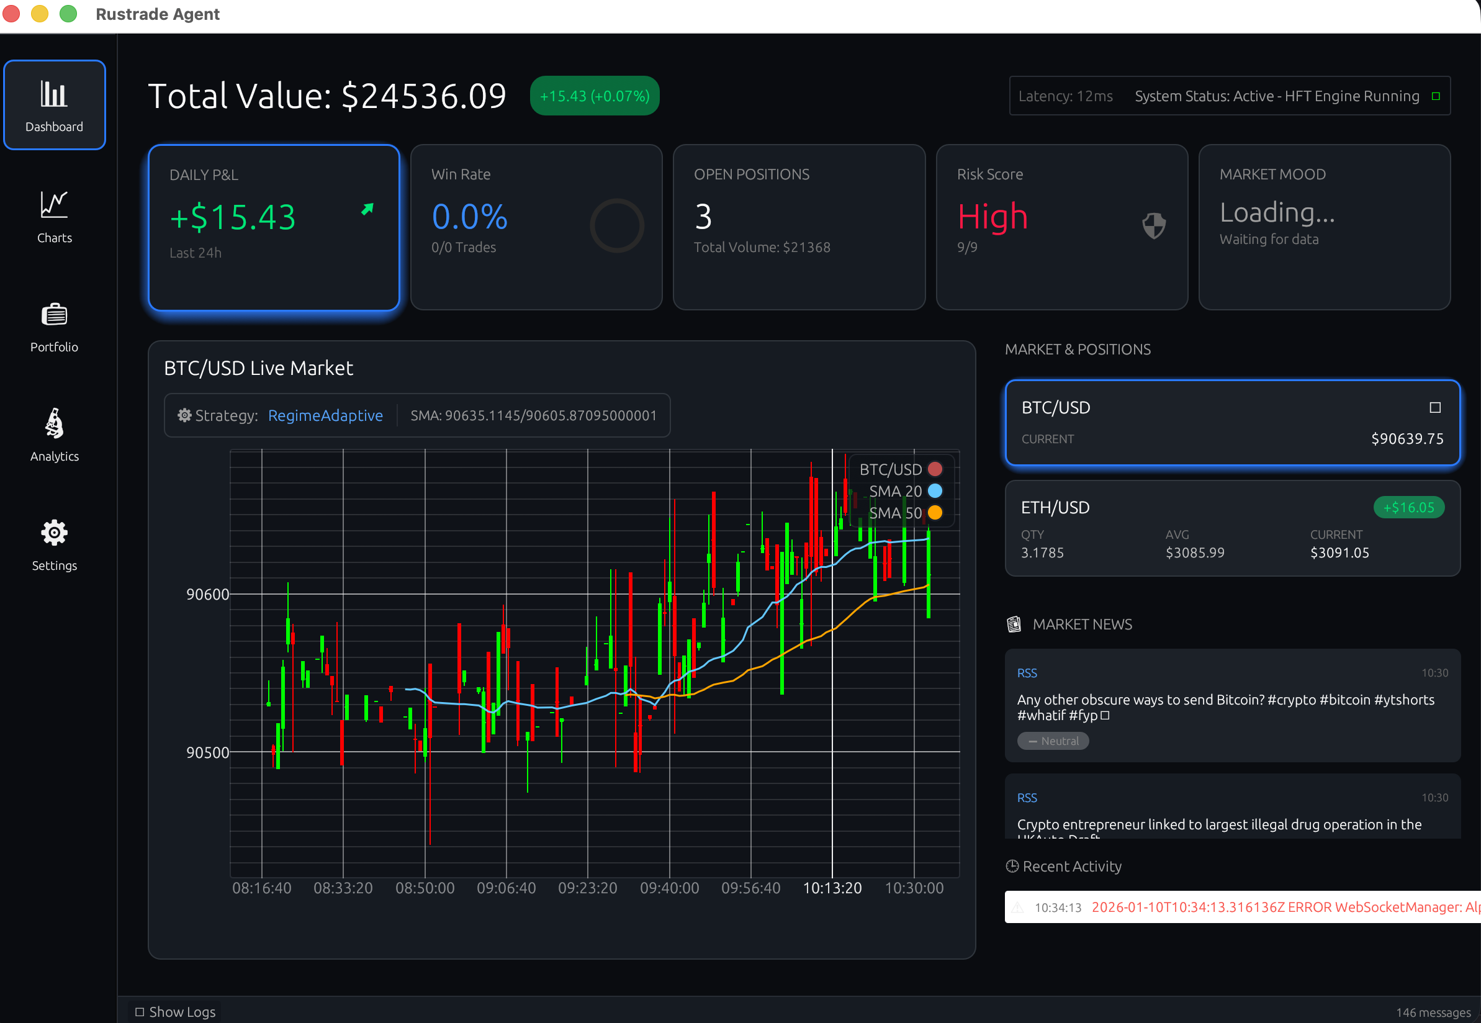Select the OPEN POSITIONS card
1481x1023 pixels.
coord(799,227)
